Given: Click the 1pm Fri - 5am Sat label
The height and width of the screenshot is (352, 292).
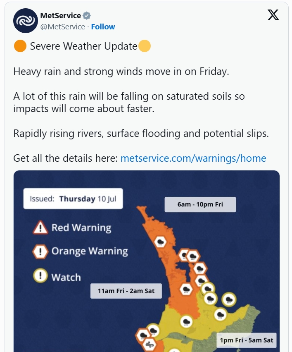Looking at the screenshot, I should click(247, 340).
